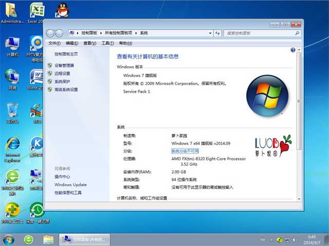Open the Administrator folder desktop icon
Screen dimensions: 329x246
tap(11, 12)
